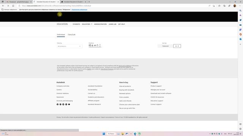
Task: Click the taskbar search box
Action: coord(111,134)
